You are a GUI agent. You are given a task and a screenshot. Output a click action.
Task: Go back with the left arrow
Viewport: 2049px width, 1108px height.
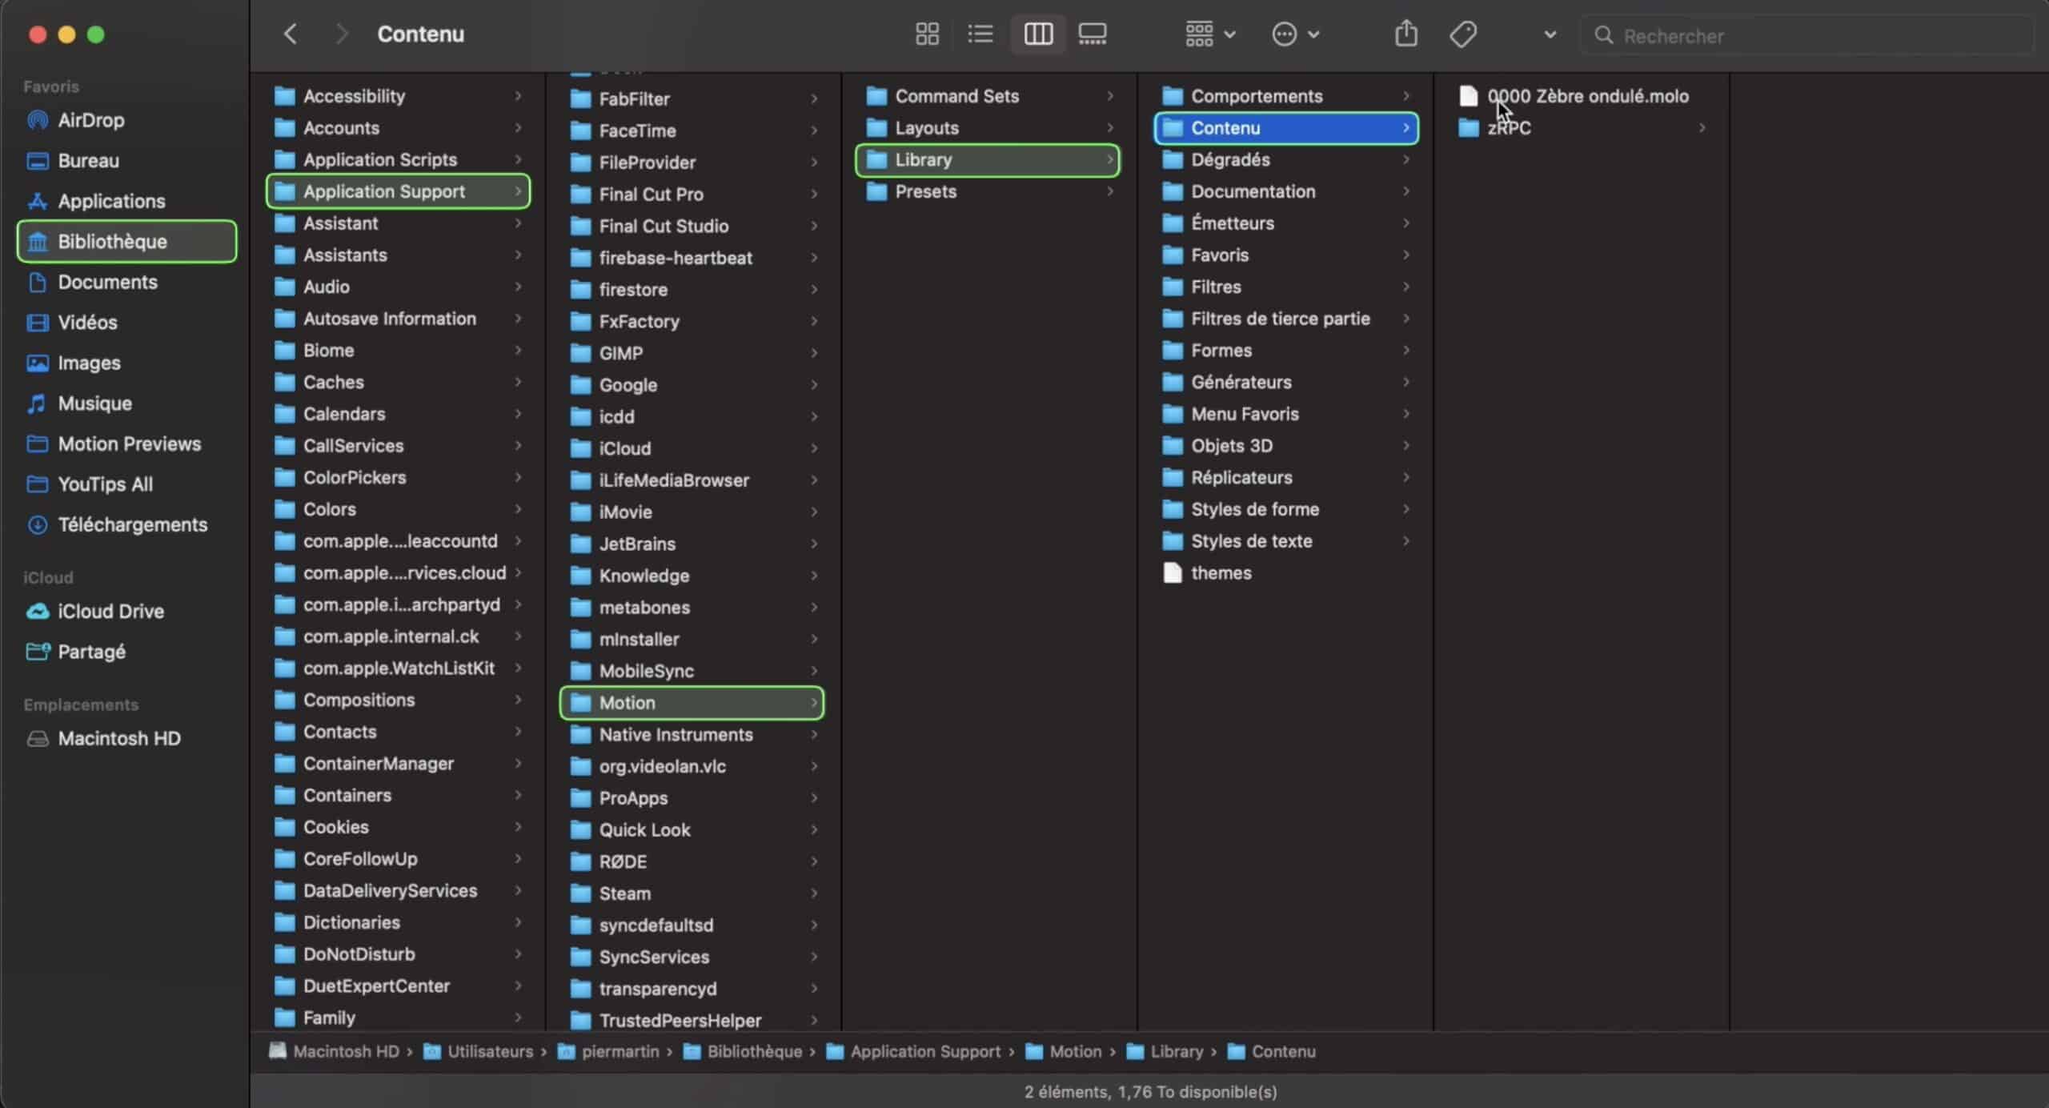(291, 34)
